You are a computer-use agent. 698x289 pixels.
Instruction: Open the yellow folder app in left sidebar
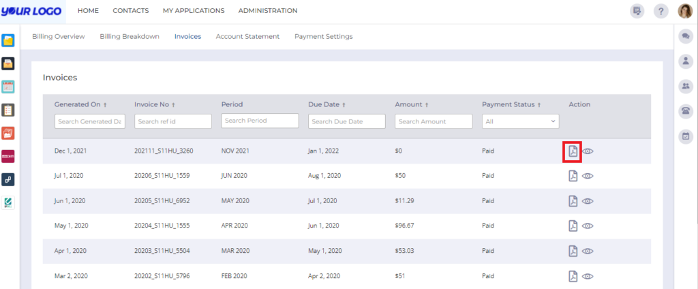(8, 40)
